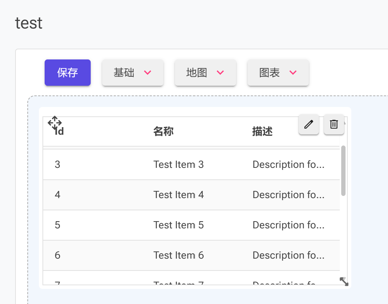Click the trash delete icon on the table
Image resolution: width=388 pixels, height=304 pixels.
click(x=334, y=124)
